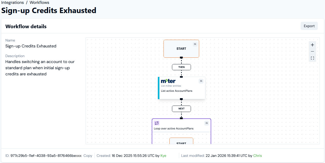Open modifier Chris's profile link
Screen dimensions: 325x163
[x=258, y=156]
